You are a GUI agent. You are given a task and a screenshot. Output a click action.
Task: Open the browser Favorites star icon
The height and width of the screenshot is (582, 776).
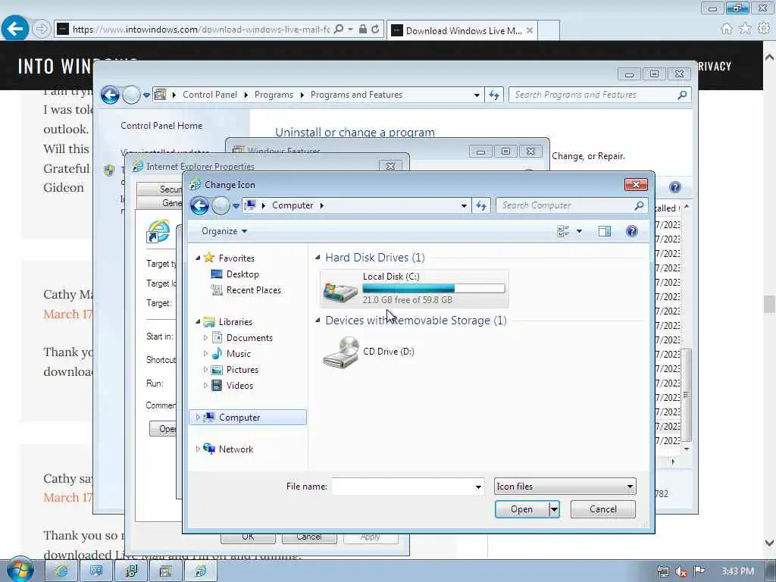[745, 29]
